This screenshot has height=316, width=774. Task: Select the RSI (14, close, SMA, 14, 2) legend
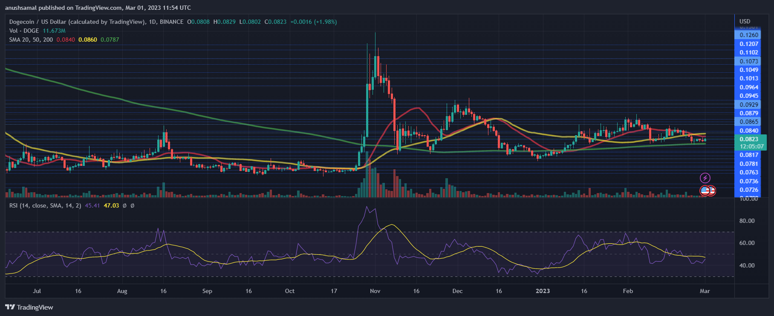tap(45, 205)
